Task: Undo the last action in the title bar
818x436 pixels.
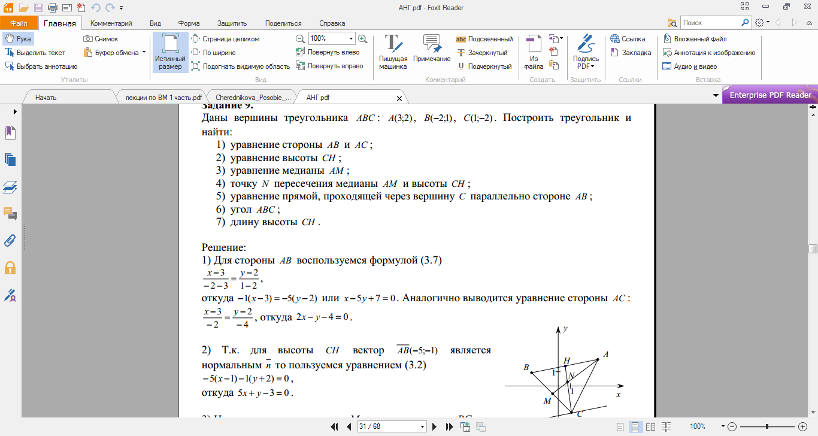Action: tap(96, 8)
